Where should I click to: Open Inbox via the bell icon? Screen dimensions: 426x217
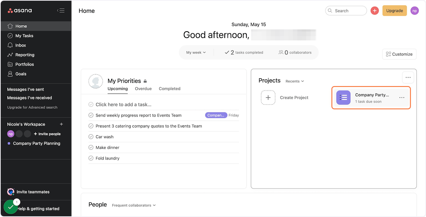10,45
